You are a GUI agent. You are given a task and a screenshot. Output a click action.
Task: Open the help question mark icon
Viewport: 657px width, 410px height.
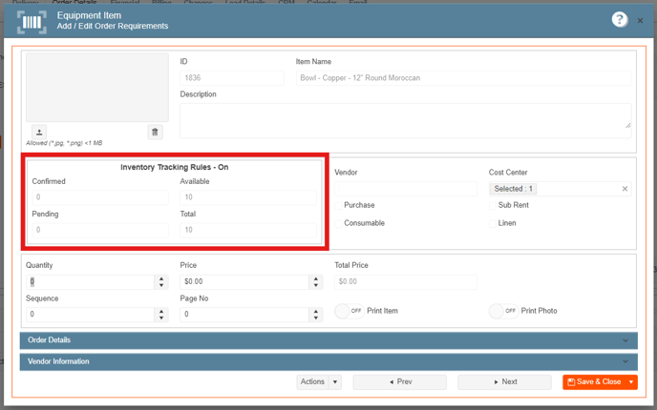point(620,19)
